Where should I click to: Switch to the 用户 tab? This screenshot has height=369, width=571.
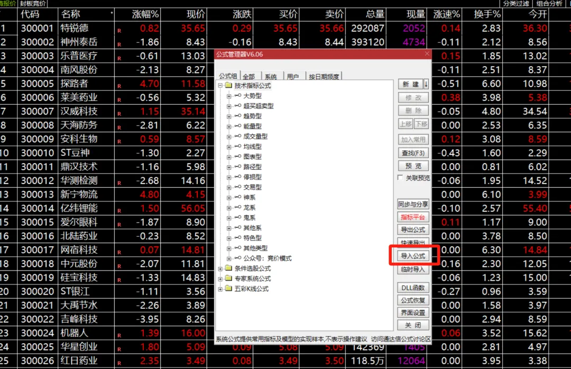tap(292, 77)
